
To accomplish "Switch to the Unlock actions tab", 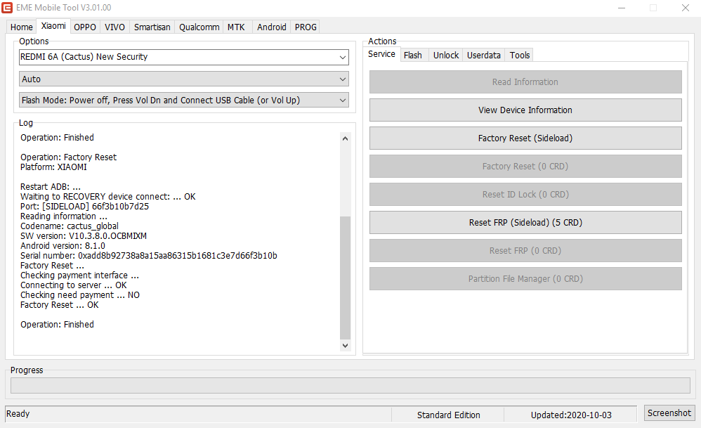I will [x=446, y=55].
